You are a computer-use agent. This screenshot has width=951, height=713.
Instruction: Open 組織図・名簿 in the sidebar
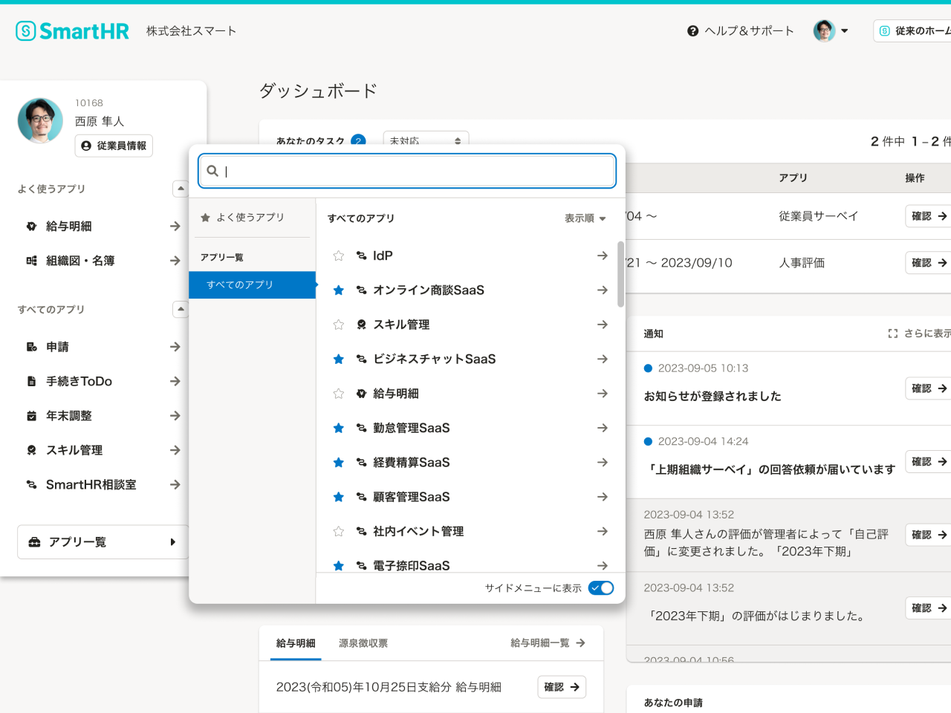103,261
